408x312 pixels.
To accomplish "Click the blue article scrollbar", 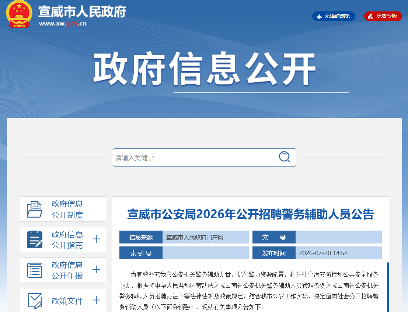I will [388, 287].
